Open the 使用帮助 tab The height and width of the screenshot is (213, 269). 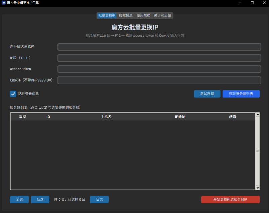pyautogui.click(x=143, y=15)
